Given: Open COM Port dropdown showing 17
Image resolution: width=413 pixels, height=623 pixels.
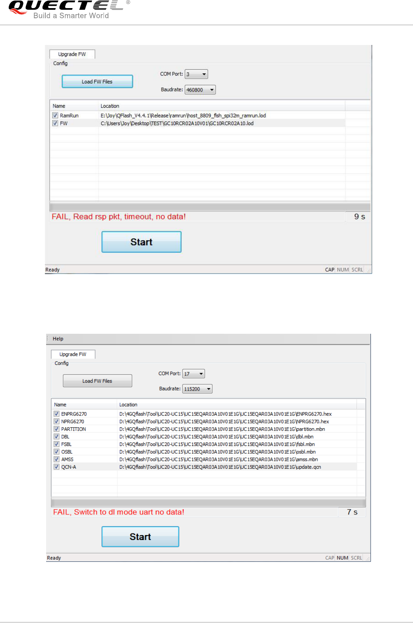Looking at the screenshot, I should click(194, 374).
